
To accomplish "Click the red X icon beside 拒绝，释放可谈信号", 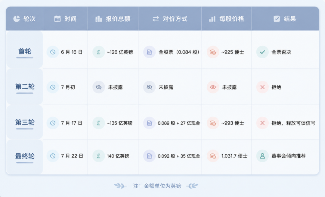I will 262,123.
